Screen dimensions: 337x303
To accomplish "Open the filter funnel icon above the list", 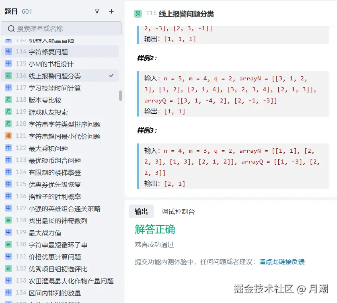I will click(97, 12).
